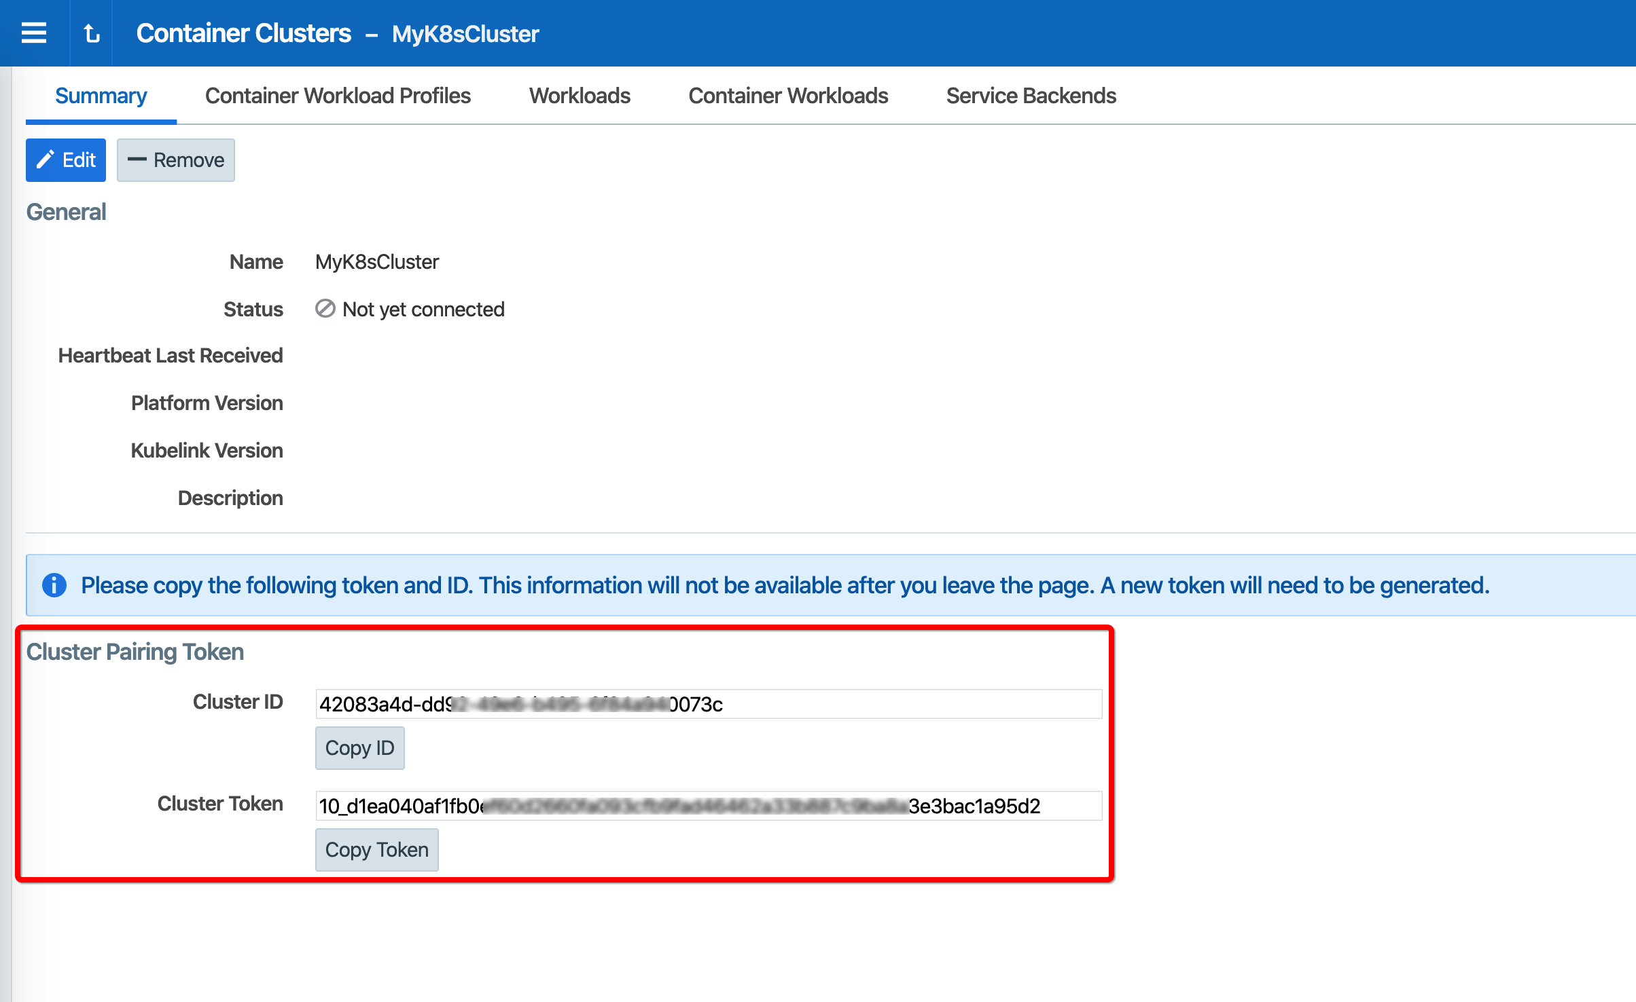Select the Summary tab
This screenshot has width=1636, height=1002.
tap(101, 96)
